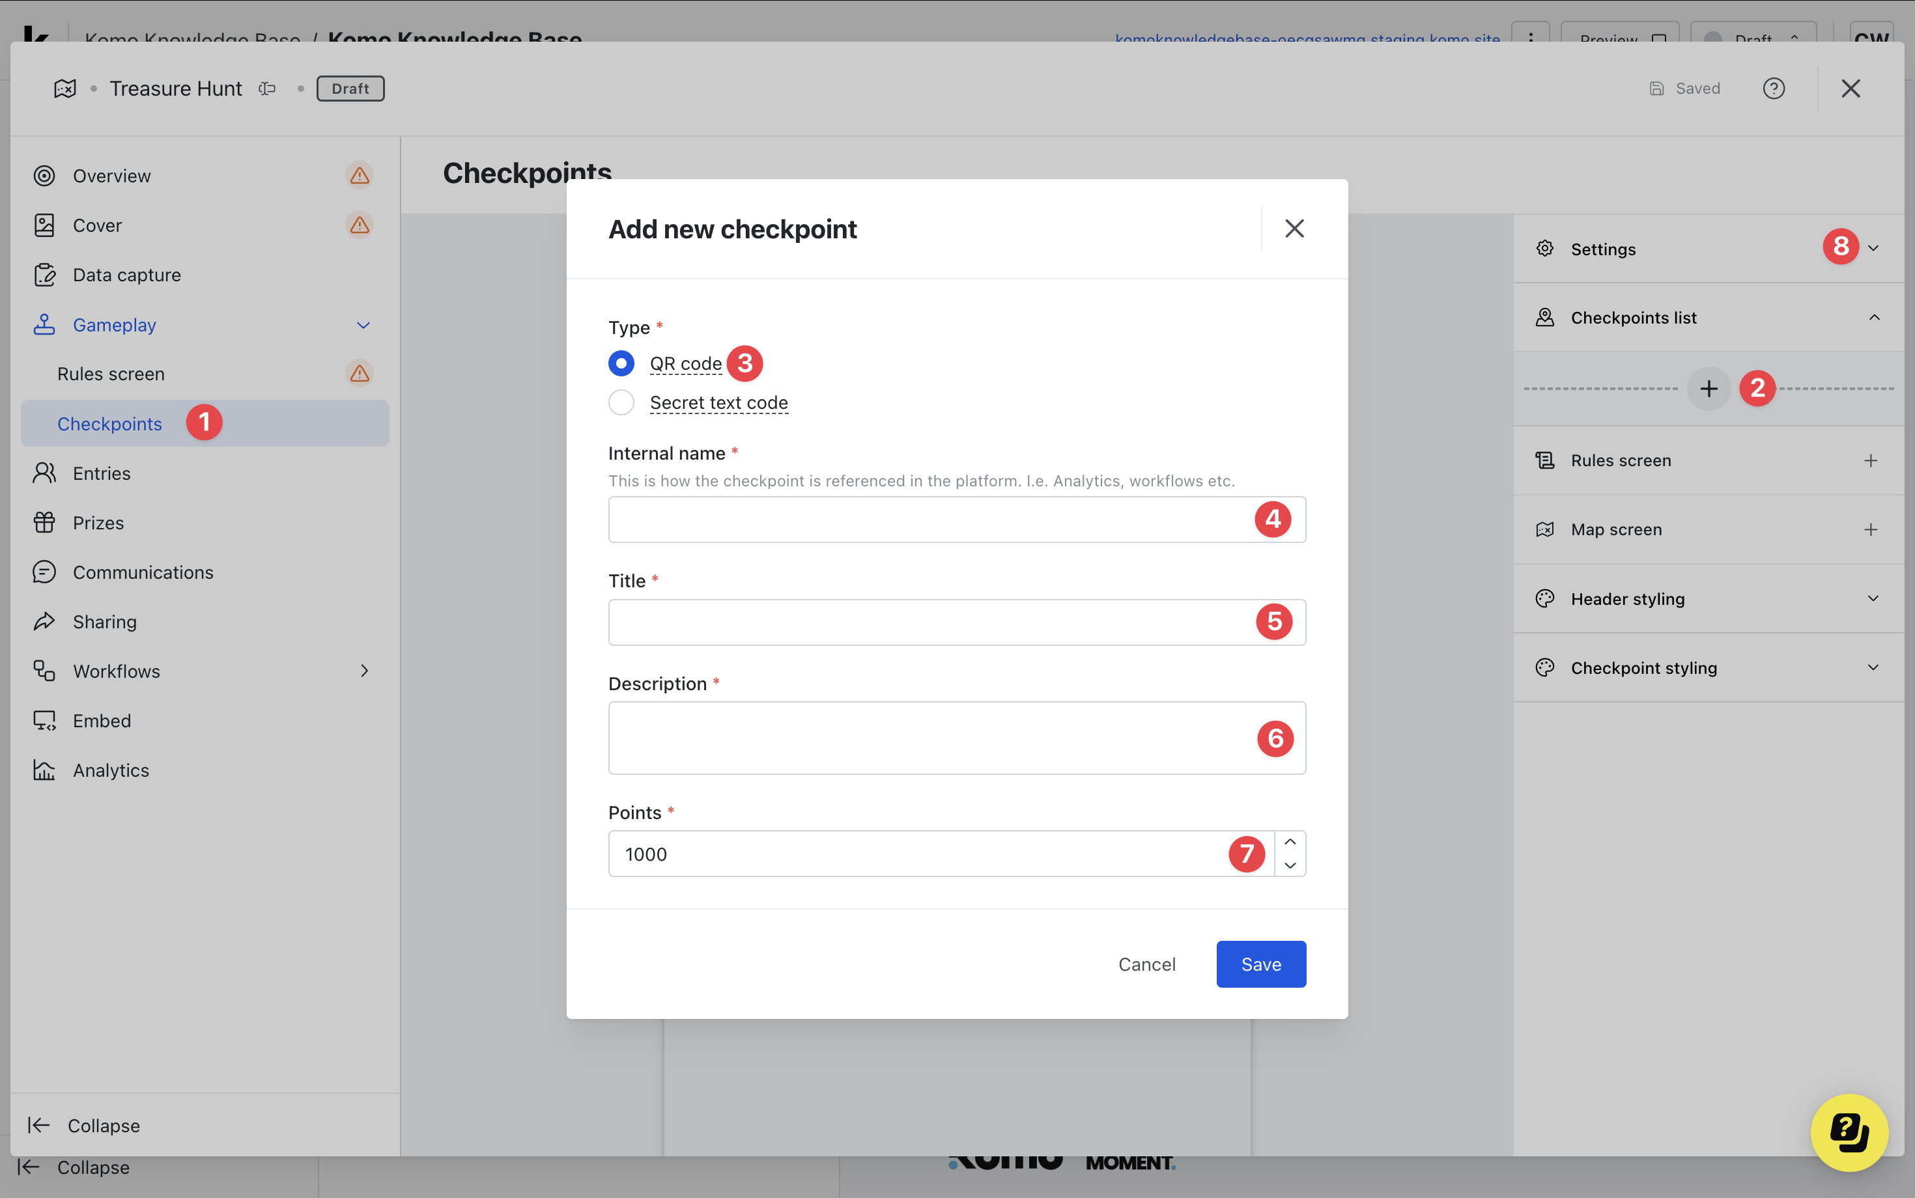
Task: Click the Settings gear icon in right panel
Action: tap(1545, 249)
